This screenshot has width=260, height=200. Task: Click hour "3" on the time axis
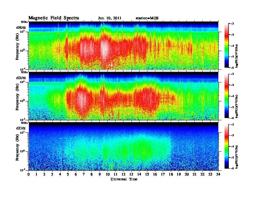pyautogui.click(x=52, y=174)
